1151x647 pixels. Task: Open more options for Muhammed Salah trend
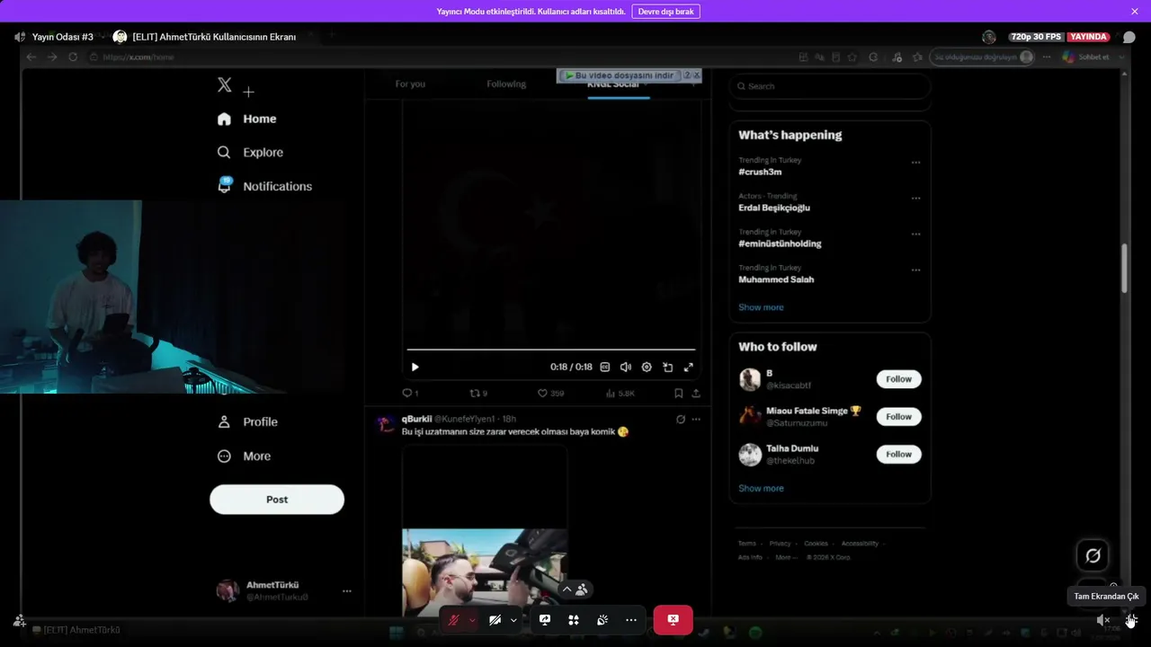(x=915, y=270)
